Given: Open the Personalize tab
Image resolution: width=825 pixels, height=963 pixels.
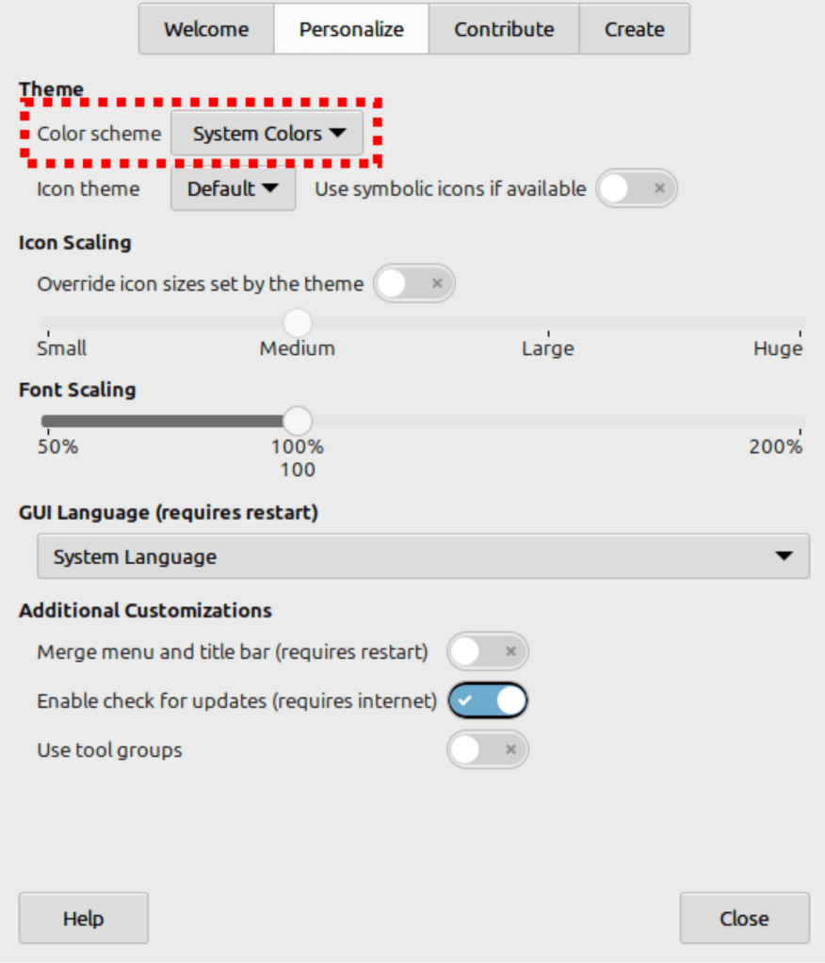Looking at the screenshot, I should click(351, 29).
